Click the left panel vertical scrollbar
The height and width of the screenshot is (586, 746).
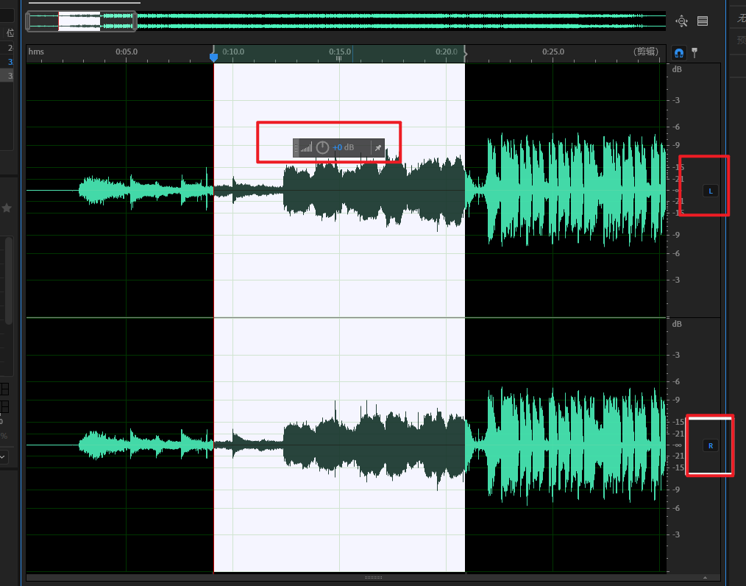[9, 281]
